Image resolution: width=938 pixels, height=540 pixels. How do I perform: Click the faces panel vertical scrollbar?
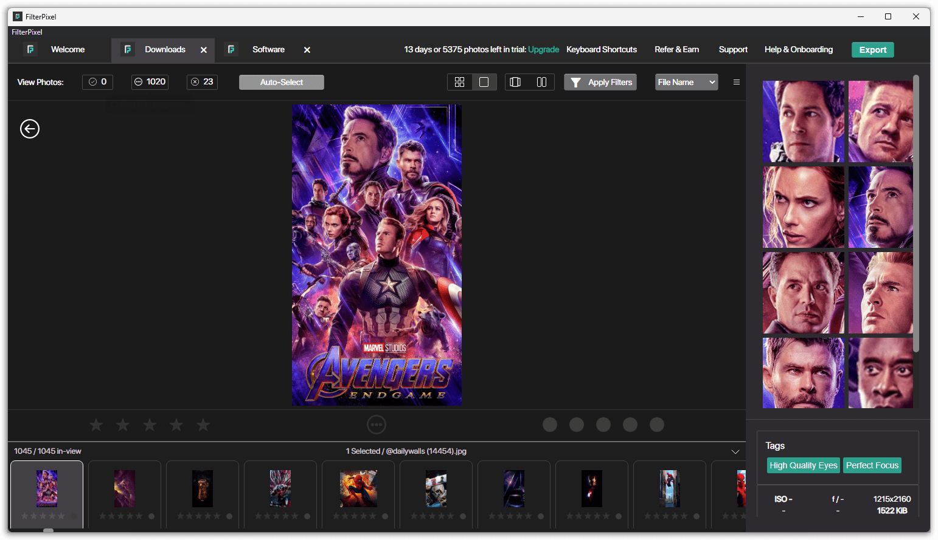(x=916, y=213)
